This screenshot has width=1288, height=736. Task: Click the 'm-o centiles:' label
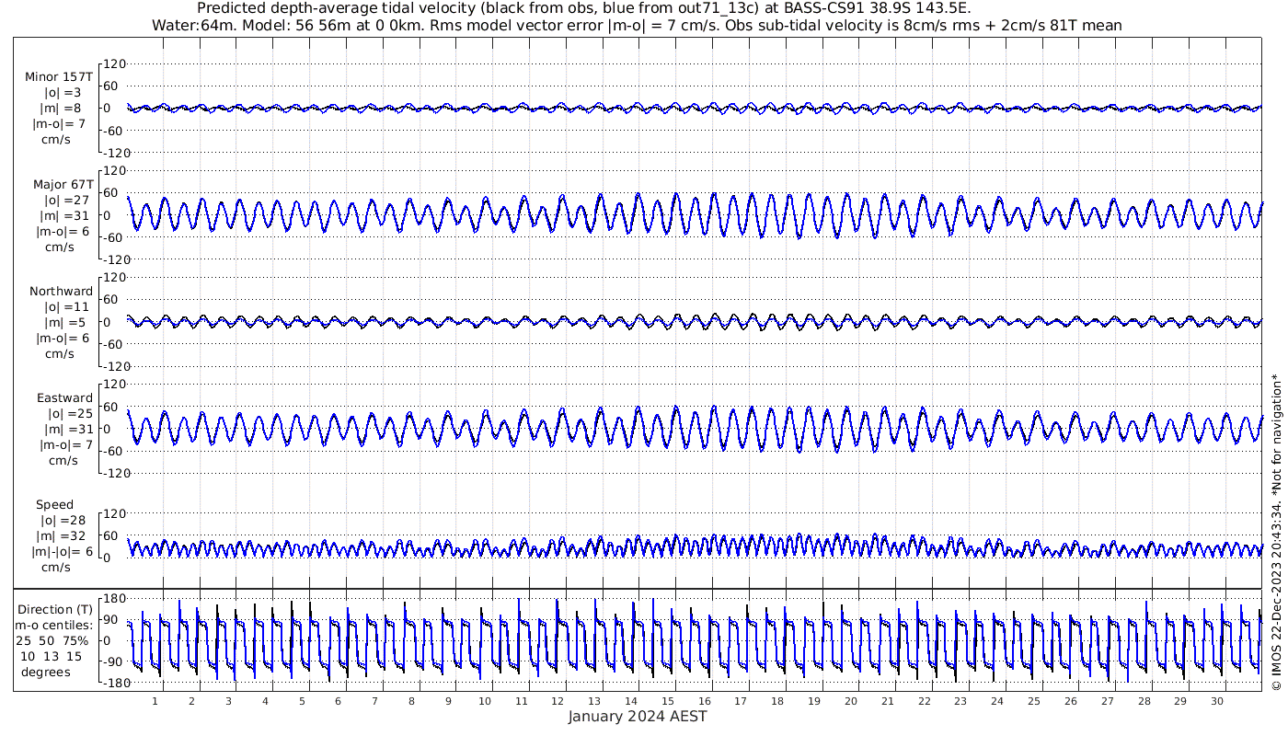tap(53, 625)
